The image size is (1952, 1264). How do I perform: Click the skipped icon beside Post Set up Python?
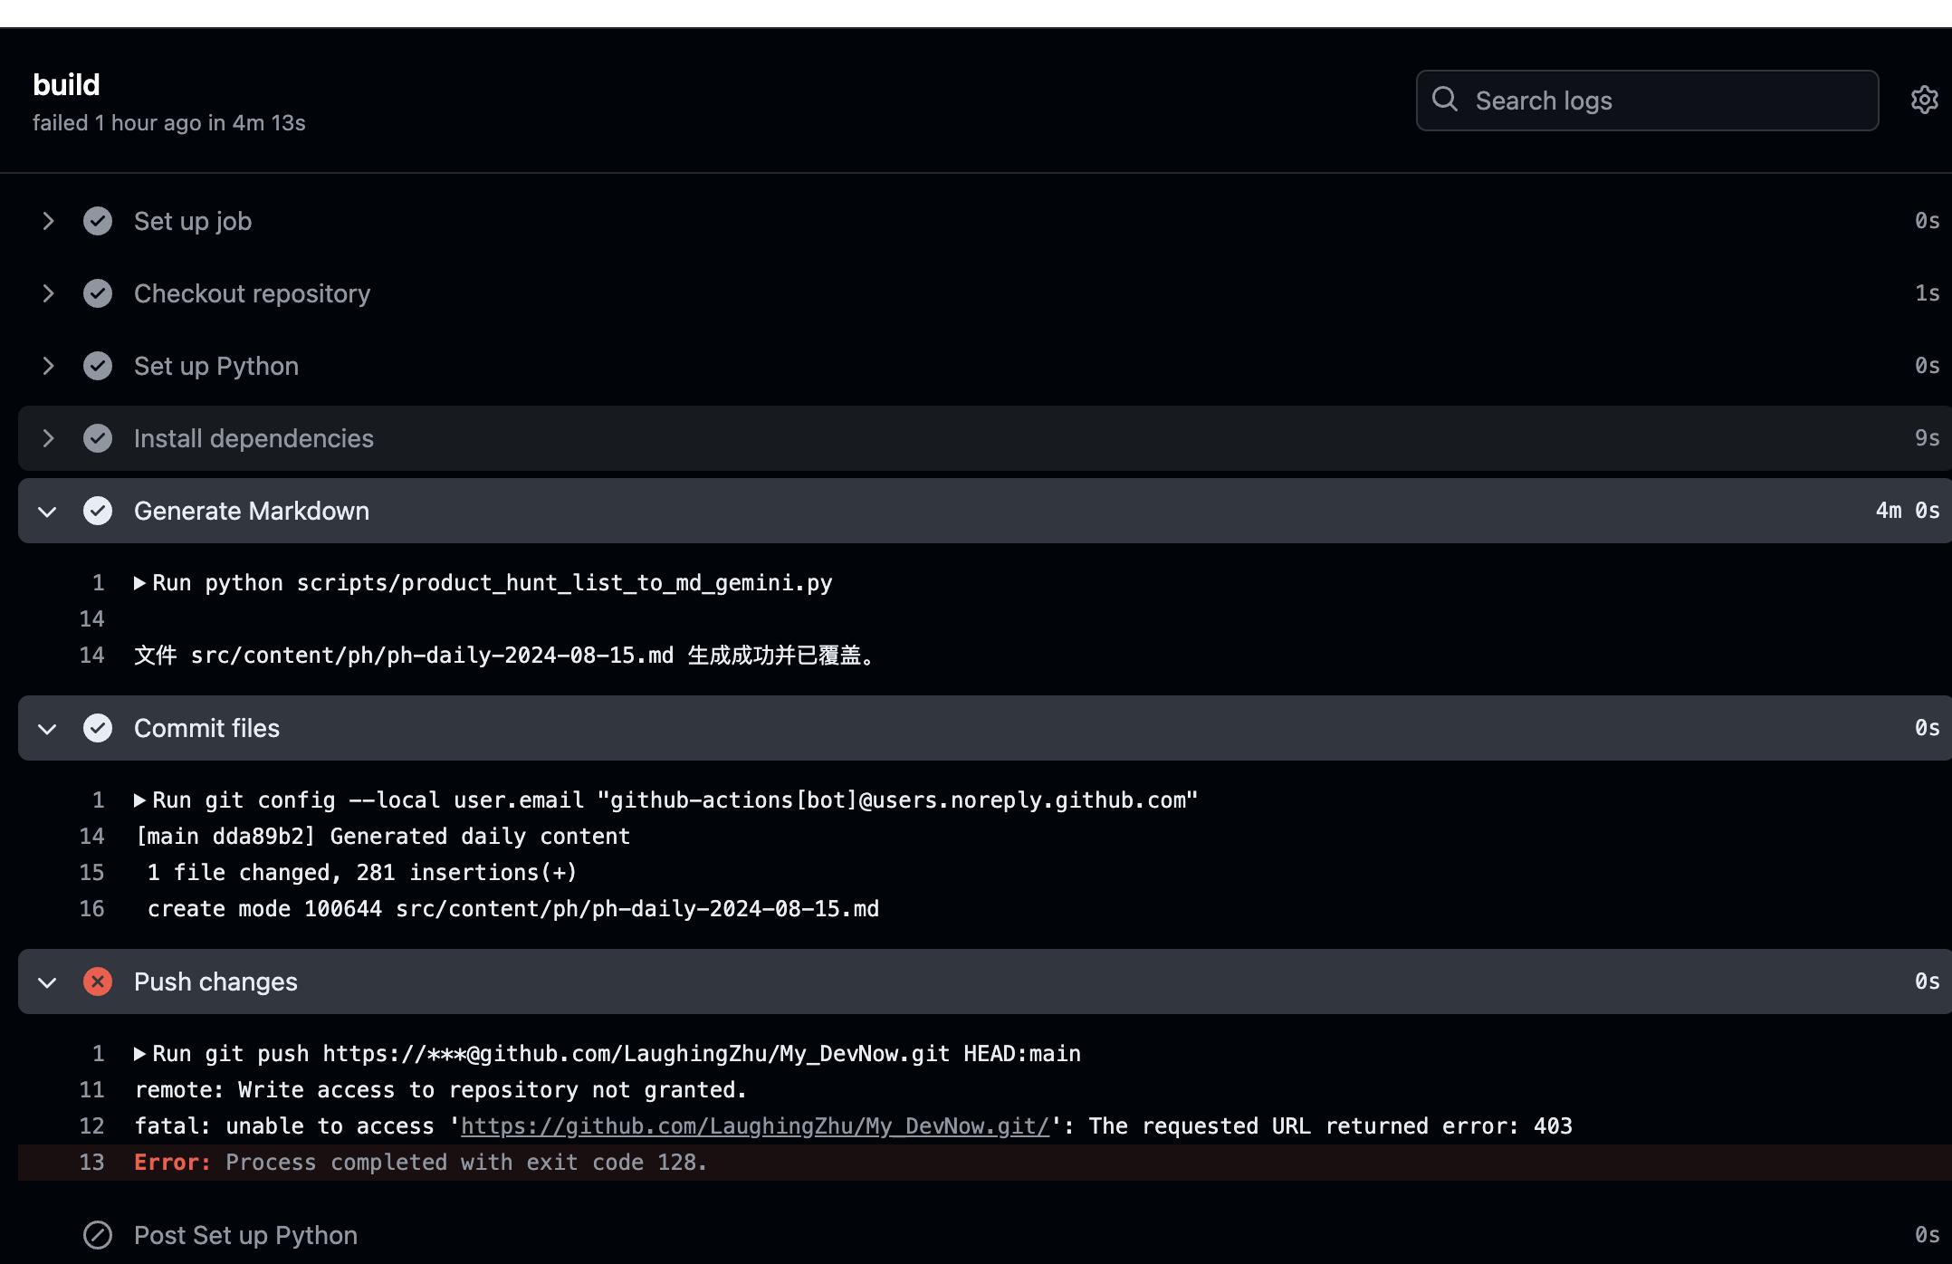(x=98, y=1235)
